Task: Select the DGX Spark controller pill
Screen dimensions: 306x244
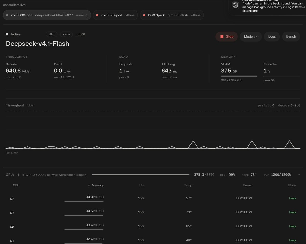Action: coord(172,15)
